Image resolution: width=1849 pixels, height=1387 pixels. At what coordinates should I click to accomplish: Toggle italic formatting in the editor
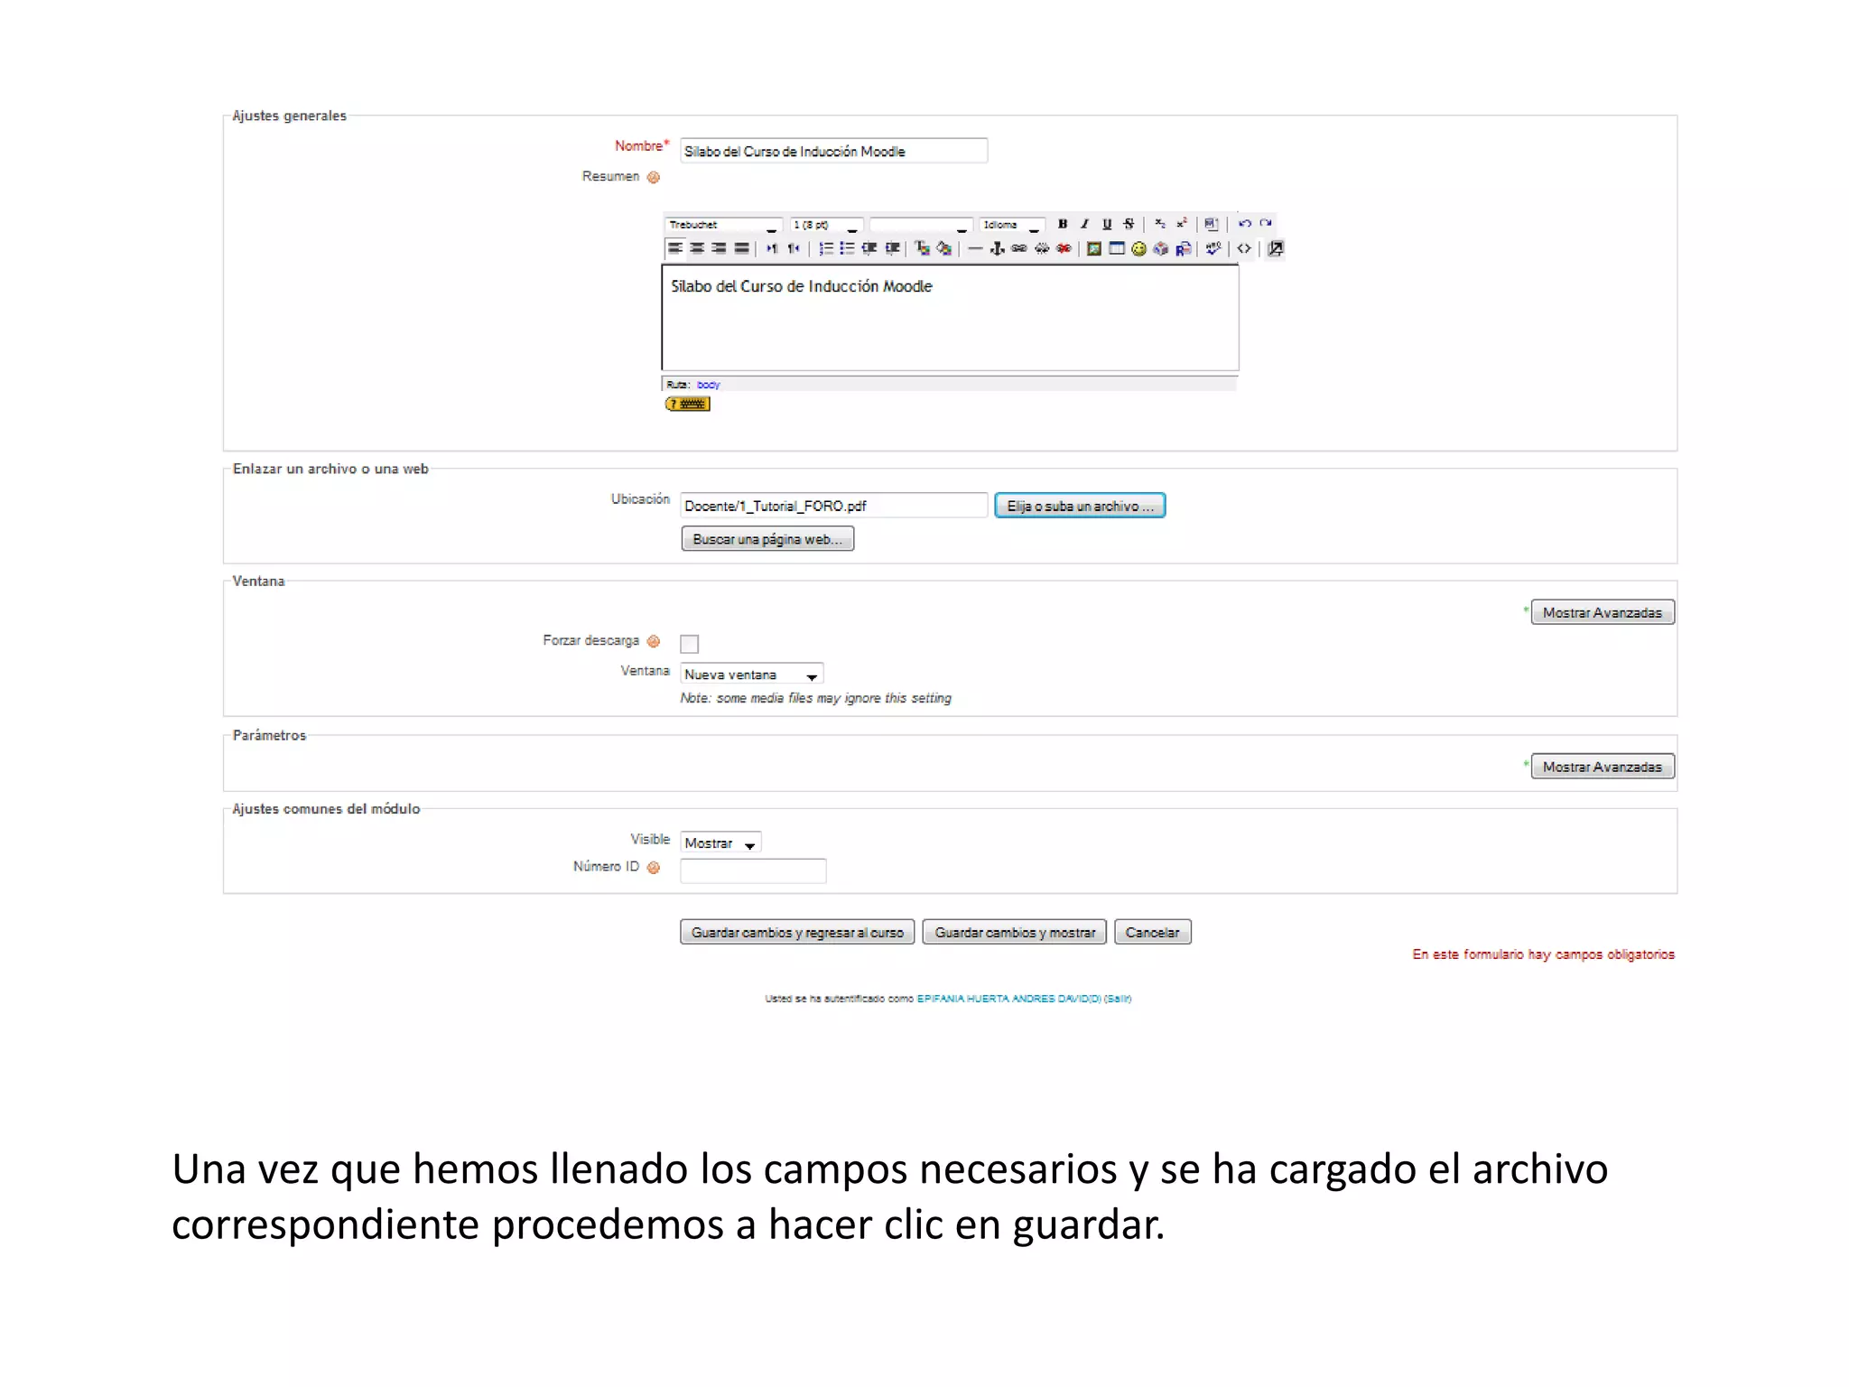point(1084,224)
